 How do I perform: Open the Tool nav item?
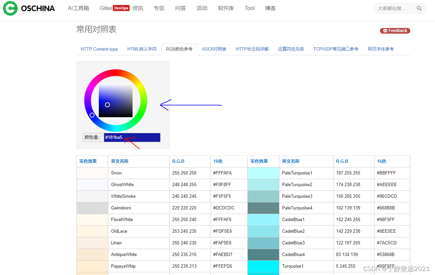(x=250, y=8)
